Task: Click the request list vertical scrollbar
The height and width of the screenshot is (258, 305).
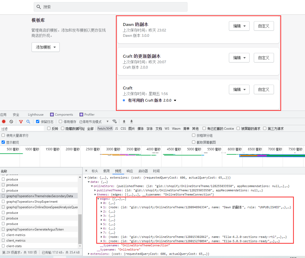Action: 80,229
